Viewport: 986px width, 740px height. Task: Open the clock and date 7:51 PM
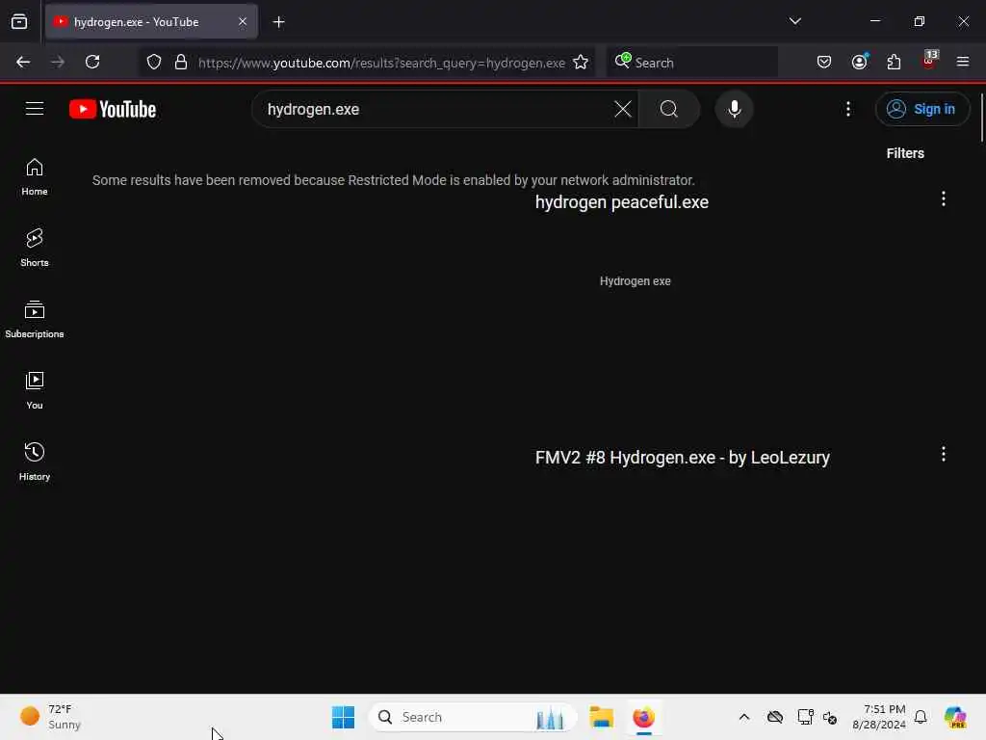pos(878,717)
